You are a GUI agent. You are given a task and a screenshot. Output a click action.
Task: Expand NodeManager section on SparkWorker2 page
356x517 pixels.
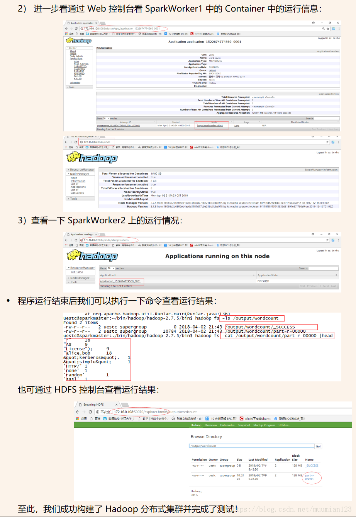pos(81,278)
